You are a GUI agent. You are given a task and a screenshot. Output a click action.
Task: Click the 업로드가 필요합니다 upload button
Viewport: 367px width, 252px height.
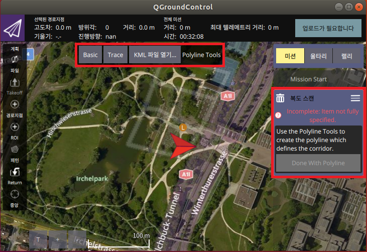tap(328, 28)
